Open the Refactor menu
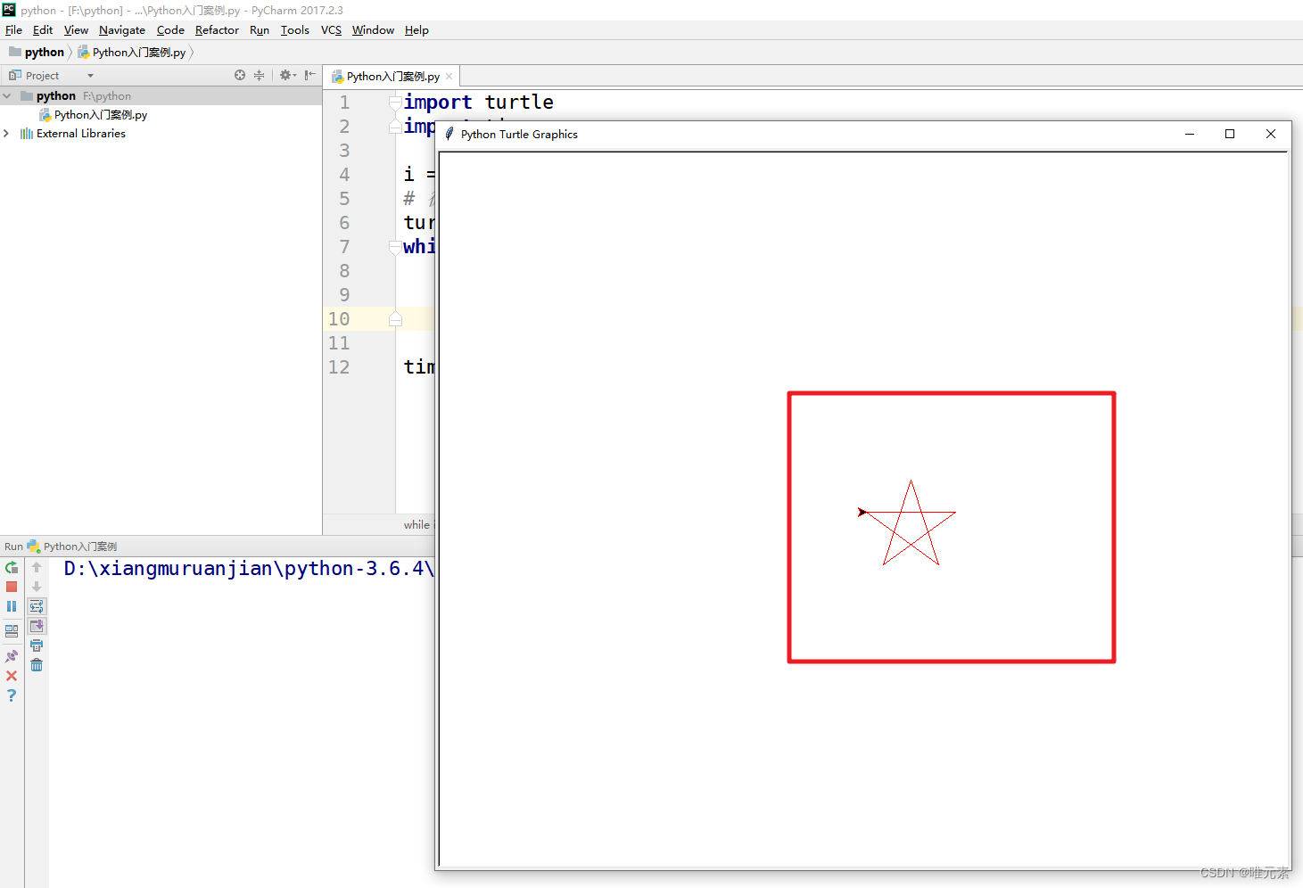 tap(217, 29)
